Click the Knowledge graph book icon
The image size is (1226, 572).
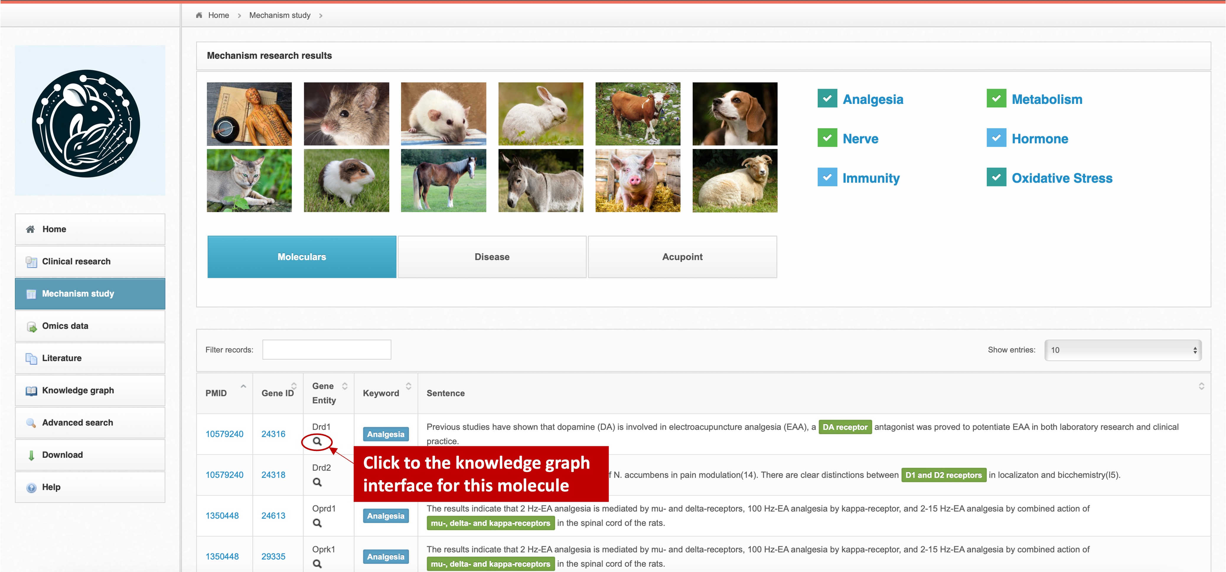pos(31,391)
